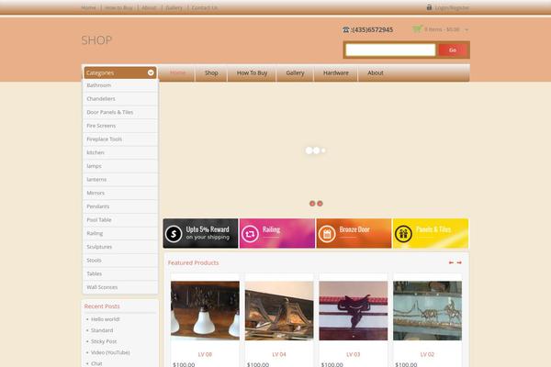Select the second slider pagination dot

coord(320,204)
